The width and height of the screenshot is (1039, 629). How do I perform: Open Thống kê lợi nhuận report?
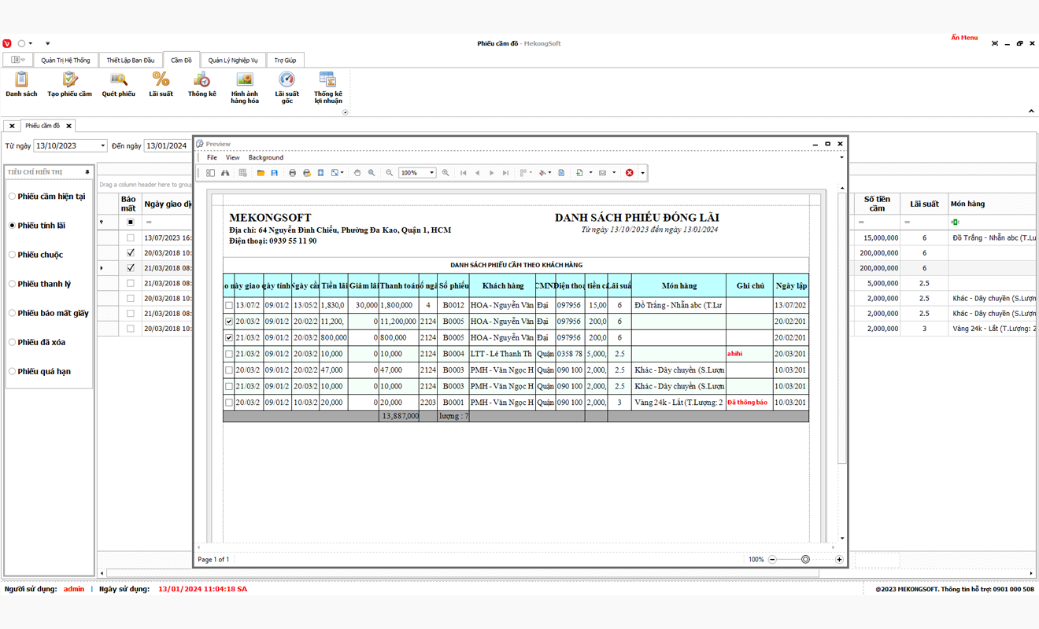tap(327, 87)
